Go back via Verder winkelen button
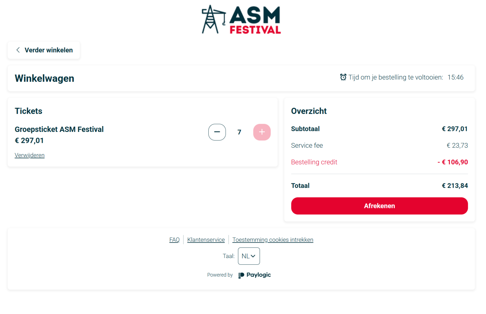The image size is (486, 314). 44,50
